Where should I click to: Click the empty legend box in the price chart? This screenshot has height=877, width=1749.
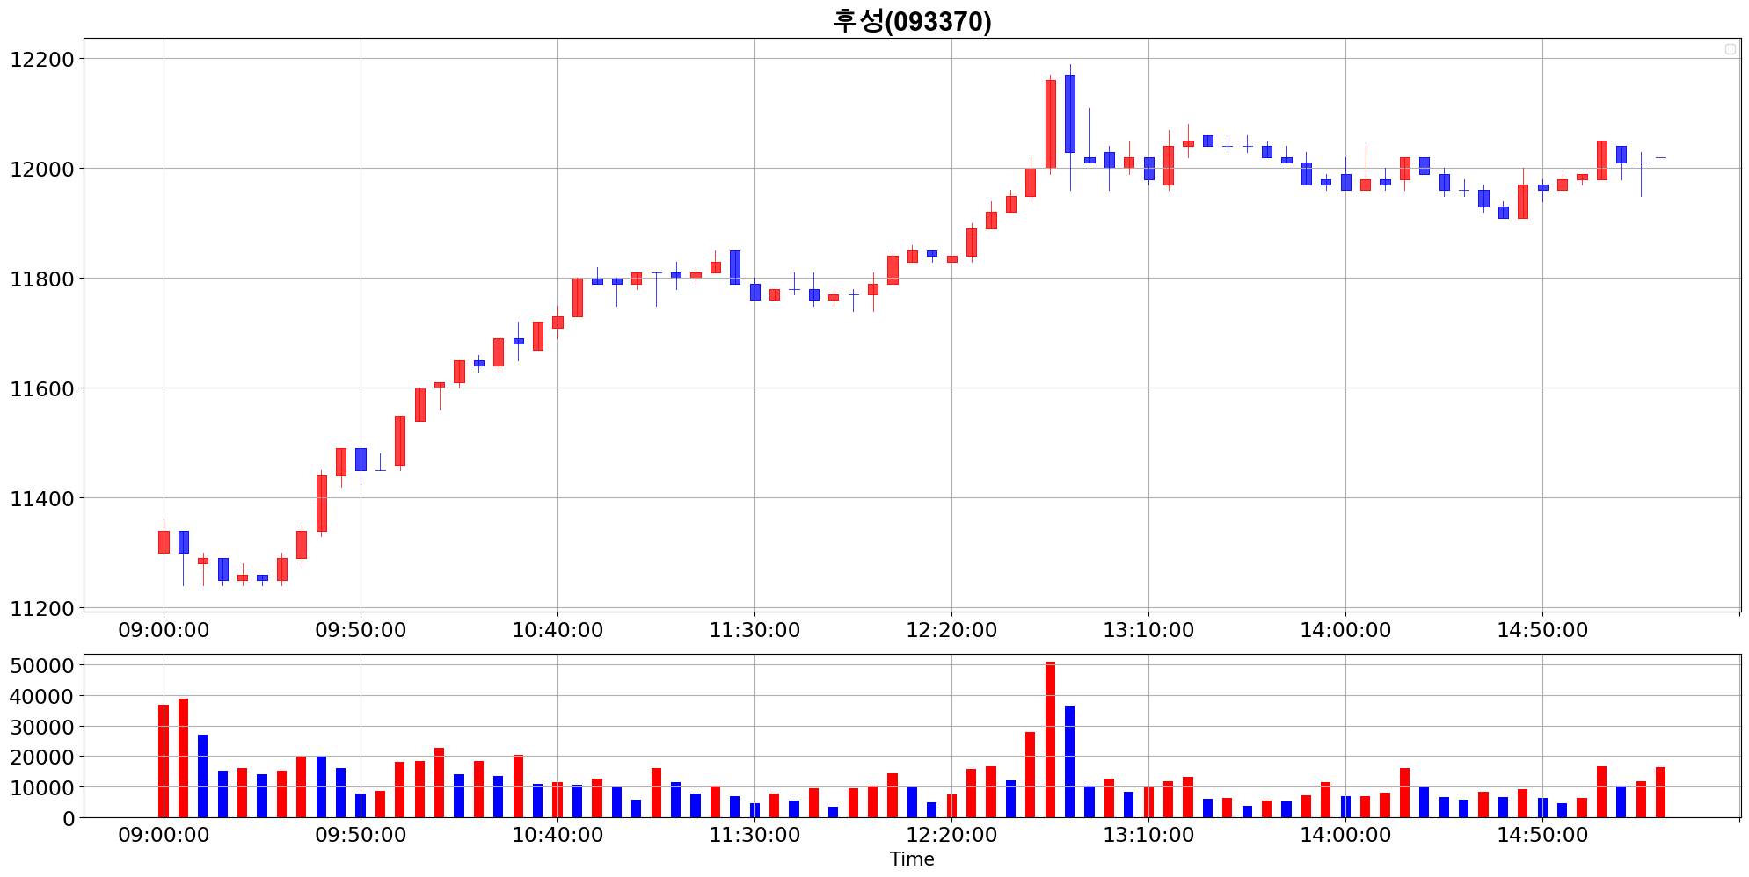1730,49
